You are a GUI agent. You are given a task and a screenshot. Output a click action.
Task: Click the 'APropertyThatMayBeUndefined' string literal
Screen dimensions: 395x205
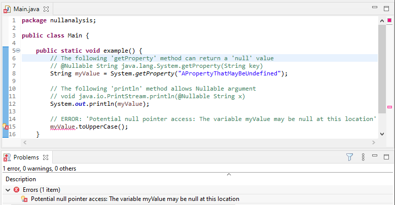(229, 73)
